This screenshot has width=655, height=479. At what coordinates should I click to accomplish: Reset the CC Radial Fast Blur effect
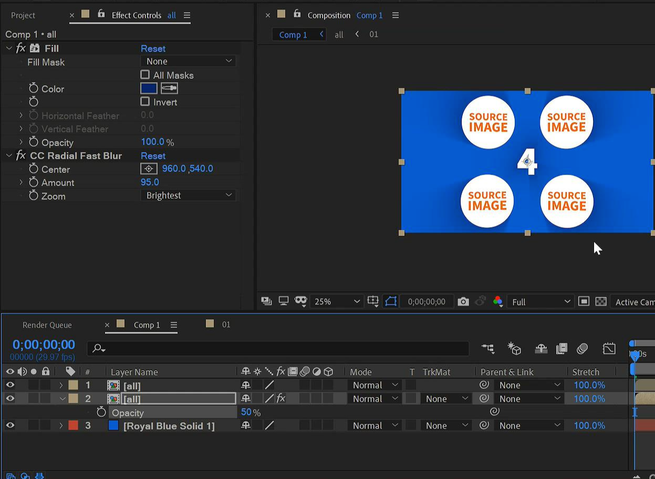pos(153,155)
